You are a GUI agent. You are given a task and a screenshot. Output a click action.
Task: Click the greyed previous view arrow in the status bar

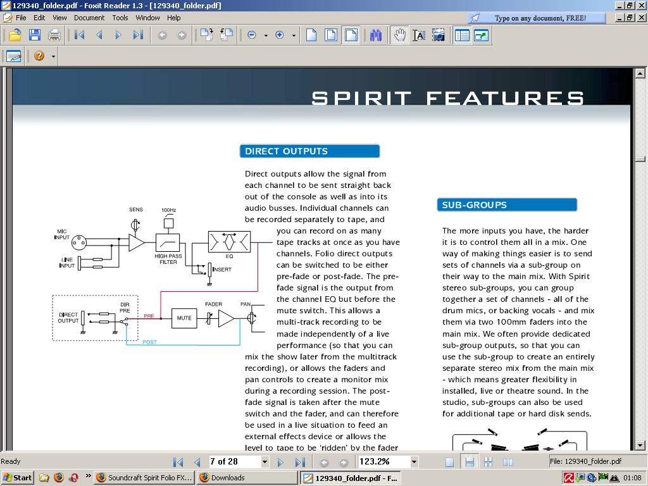325,462
